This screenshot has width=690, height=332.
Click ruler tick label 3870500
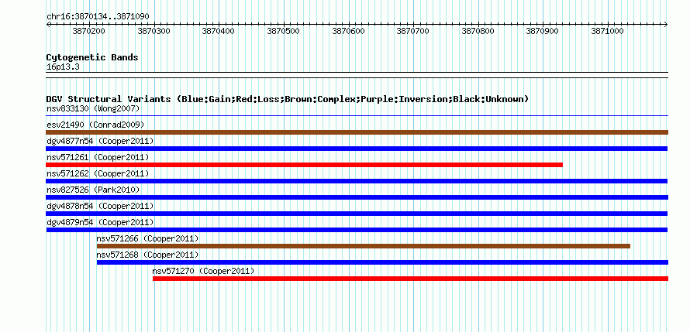click(284, 31)
